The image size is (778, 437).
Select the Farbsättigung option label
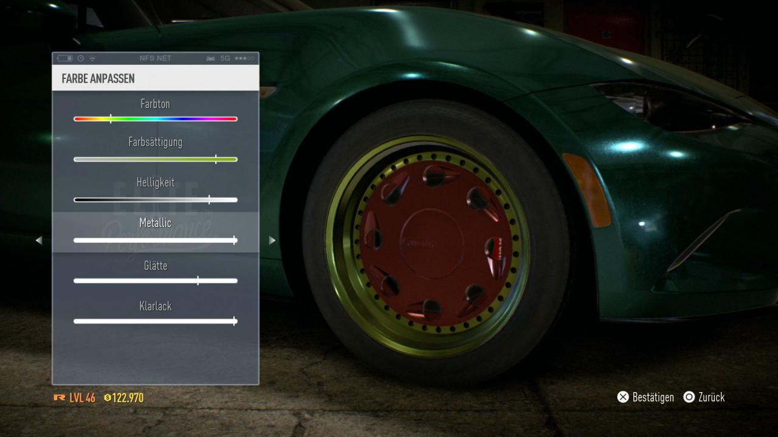(156, 142)
